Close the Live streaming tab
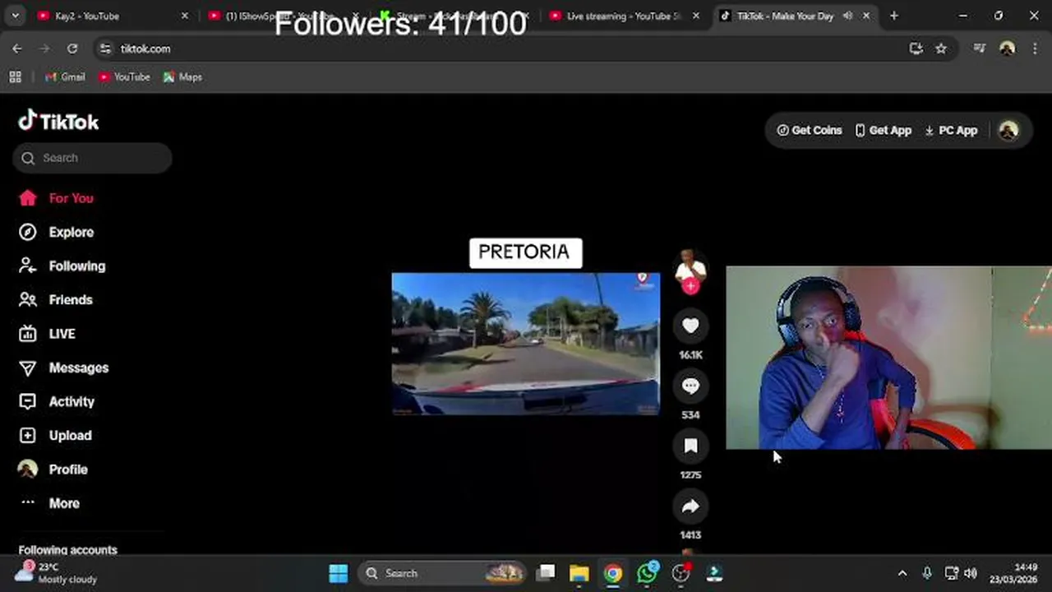This screenshot has width=1052, height=592. pos(696,16)
